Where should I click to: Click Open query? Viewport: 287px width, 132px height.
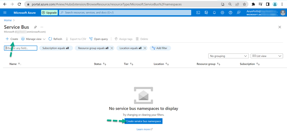tap(99, 39)
